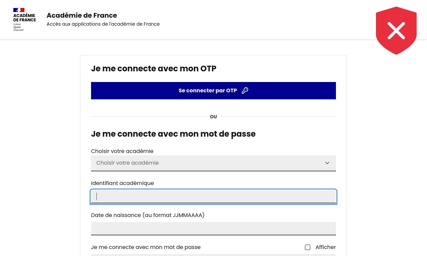Click the Choisir votre académie label above the select
427x256 pixels.
(122, 151)
